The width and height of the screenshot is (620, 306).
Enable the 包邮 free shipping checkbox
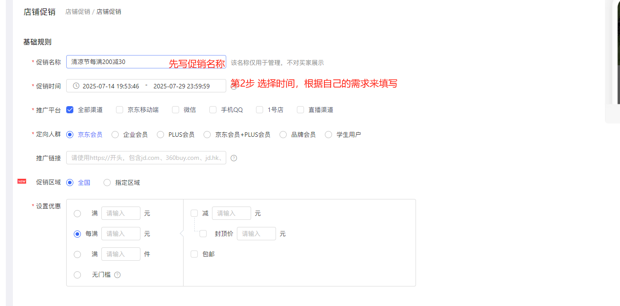194,254
